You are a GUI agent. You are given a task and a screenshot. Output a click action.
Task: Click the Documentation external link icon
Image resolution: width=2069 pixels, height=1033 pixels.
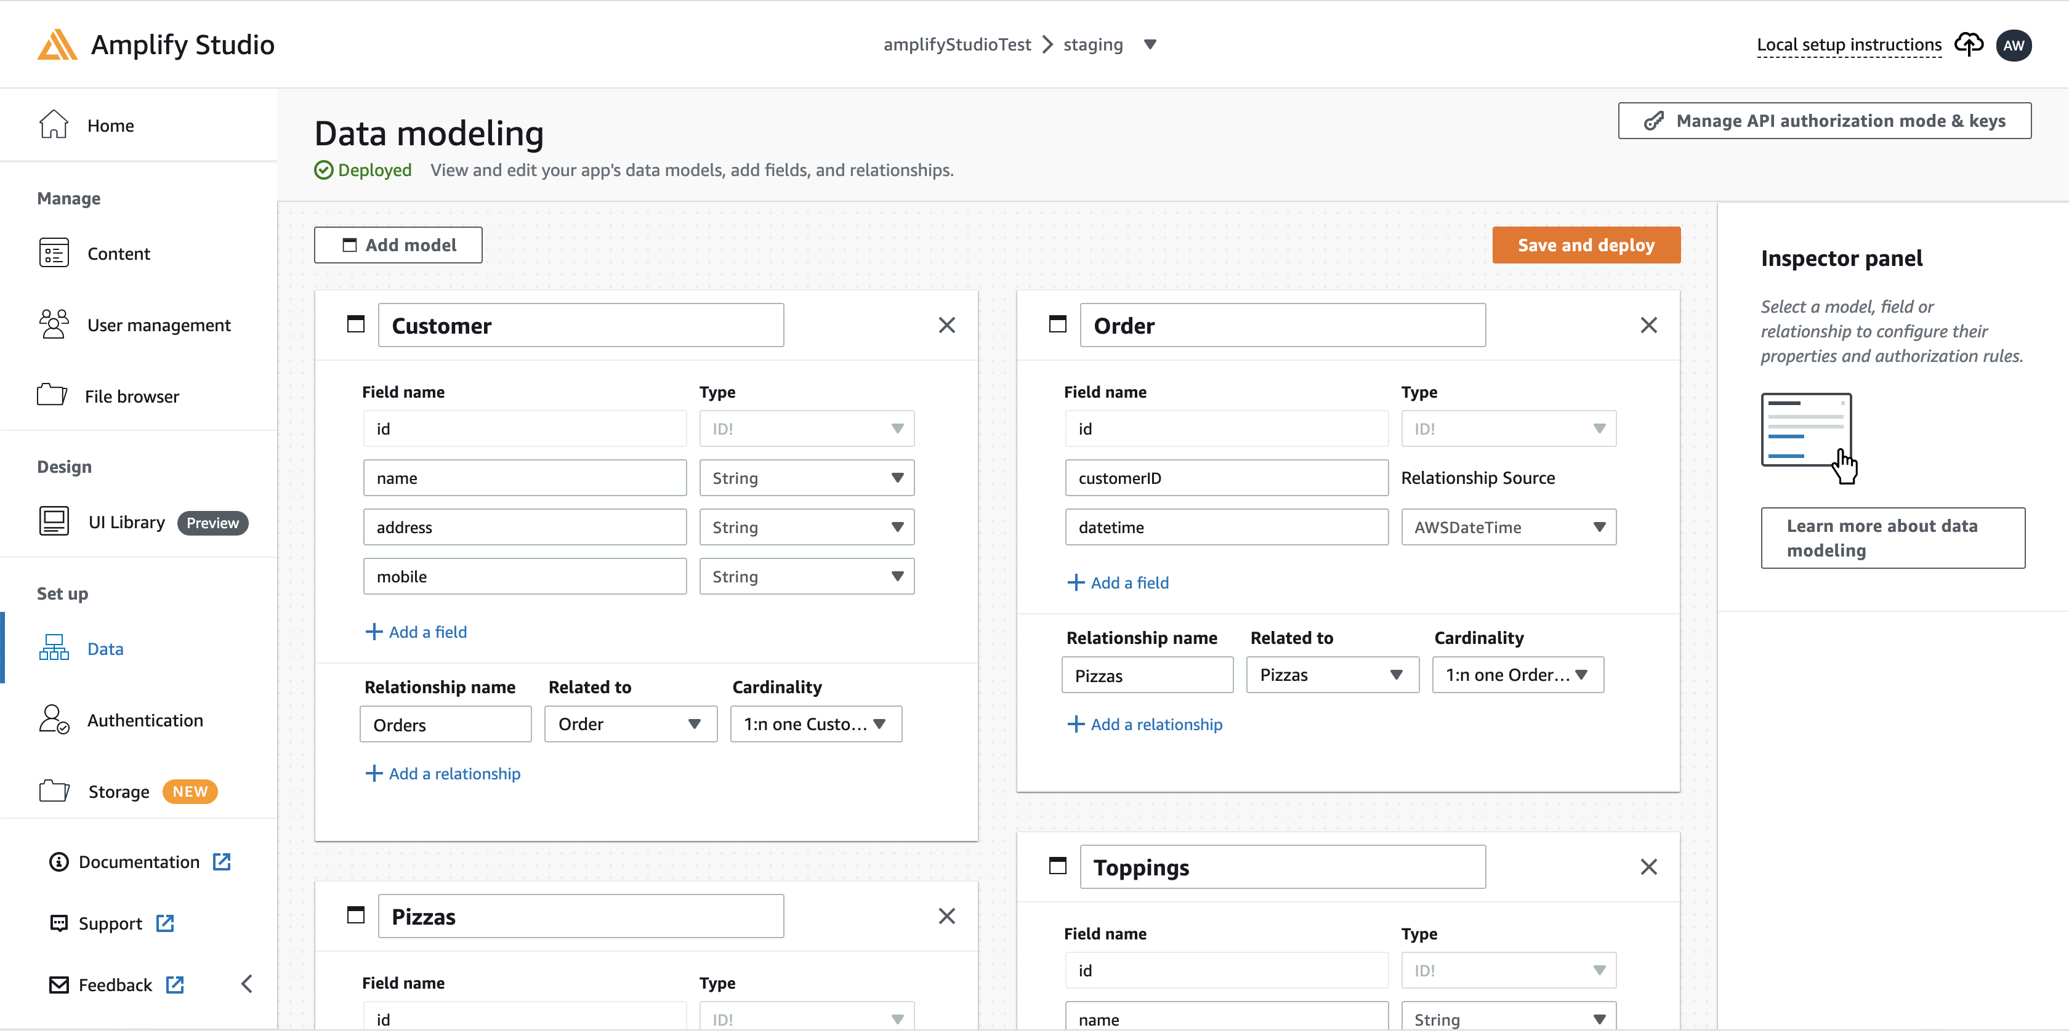click(x=222, y=862)
